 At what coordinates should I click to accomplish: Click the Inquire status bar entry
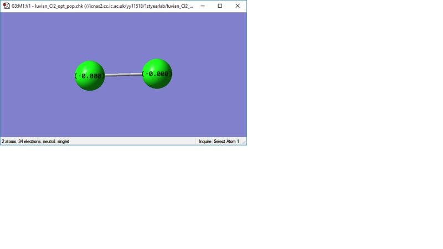coord(205,142)
